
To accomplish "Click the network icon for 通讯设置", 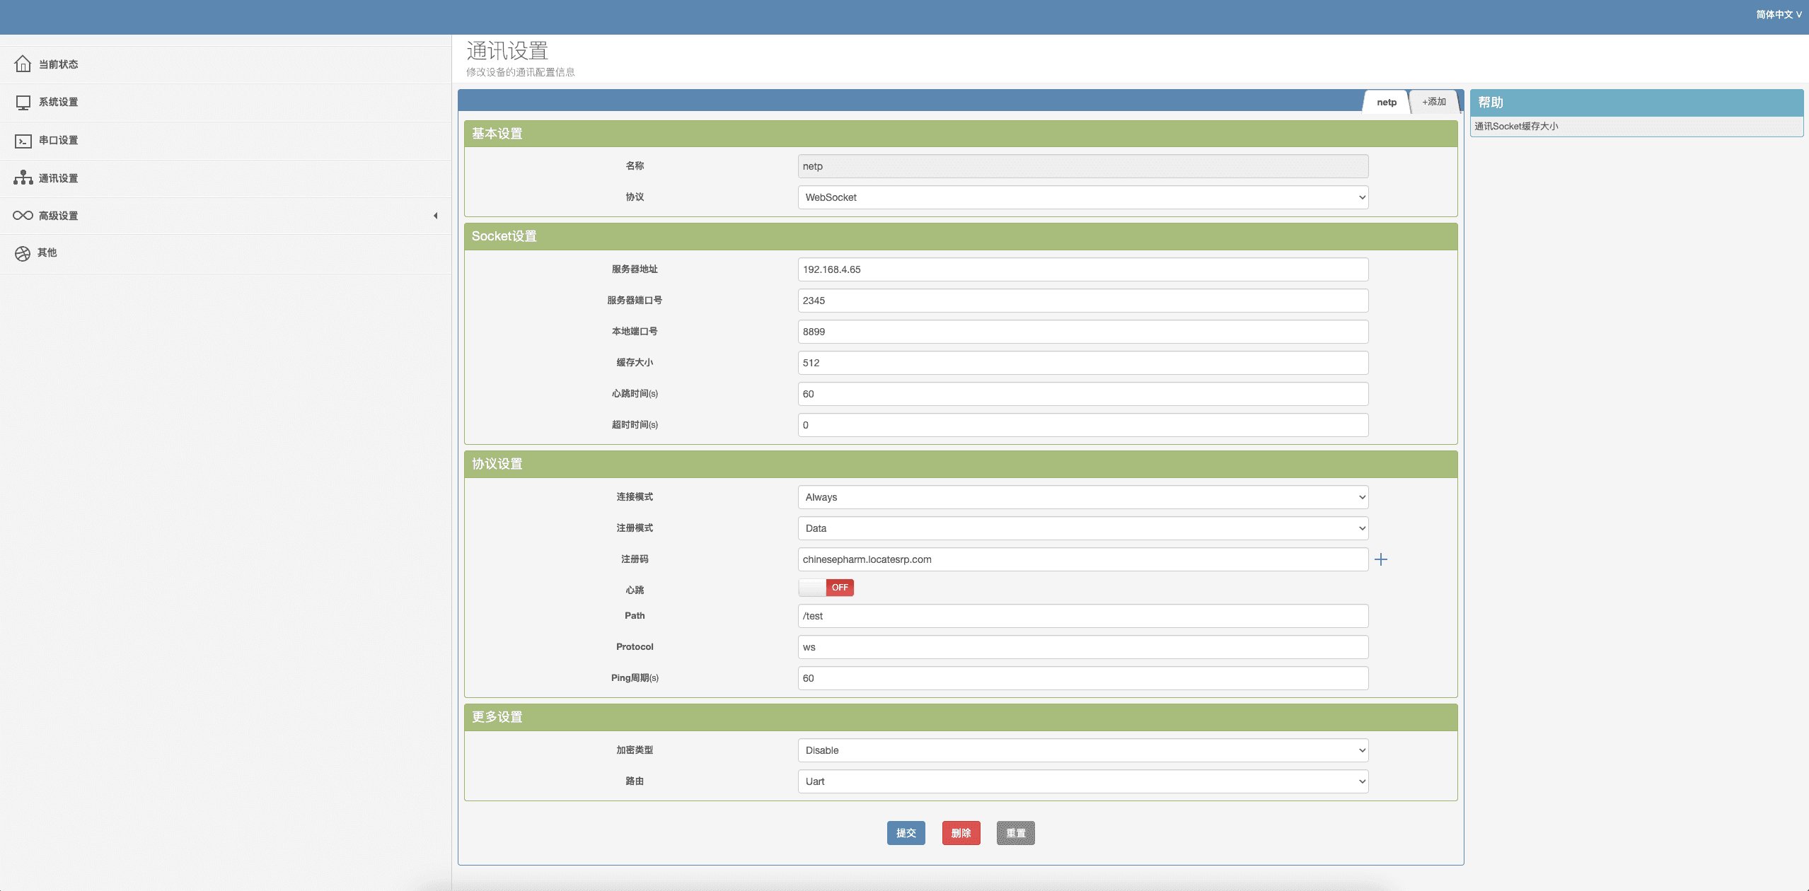I will 23,178.
